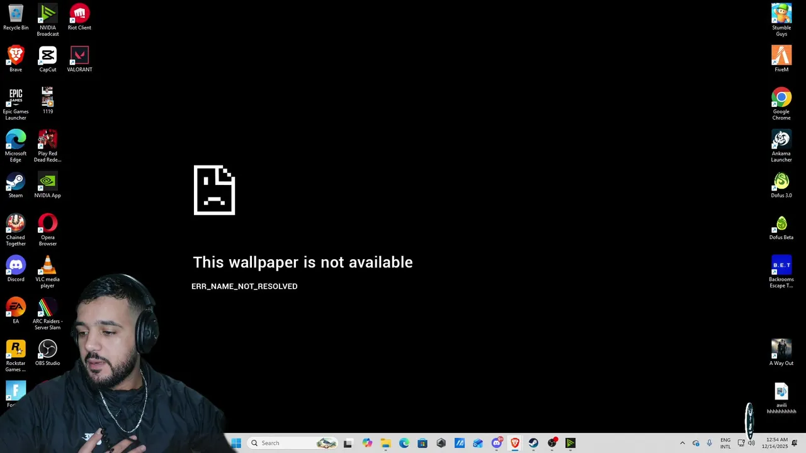806x453 pixels.
Task: Open the Opera Browser shortcut
Action: click(x=48, y=230)
